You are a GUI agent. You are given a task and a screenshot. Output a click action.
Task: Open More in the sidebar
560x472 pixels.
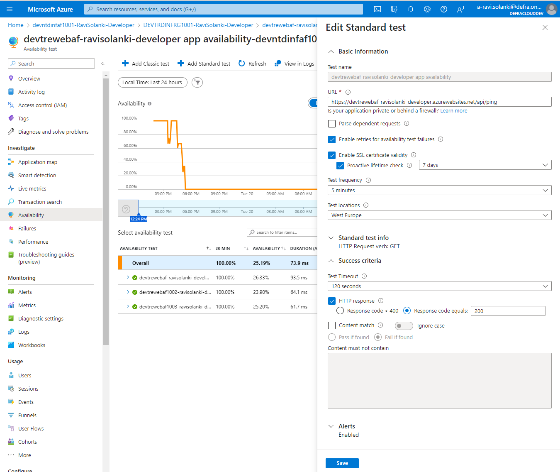[24, 455]
